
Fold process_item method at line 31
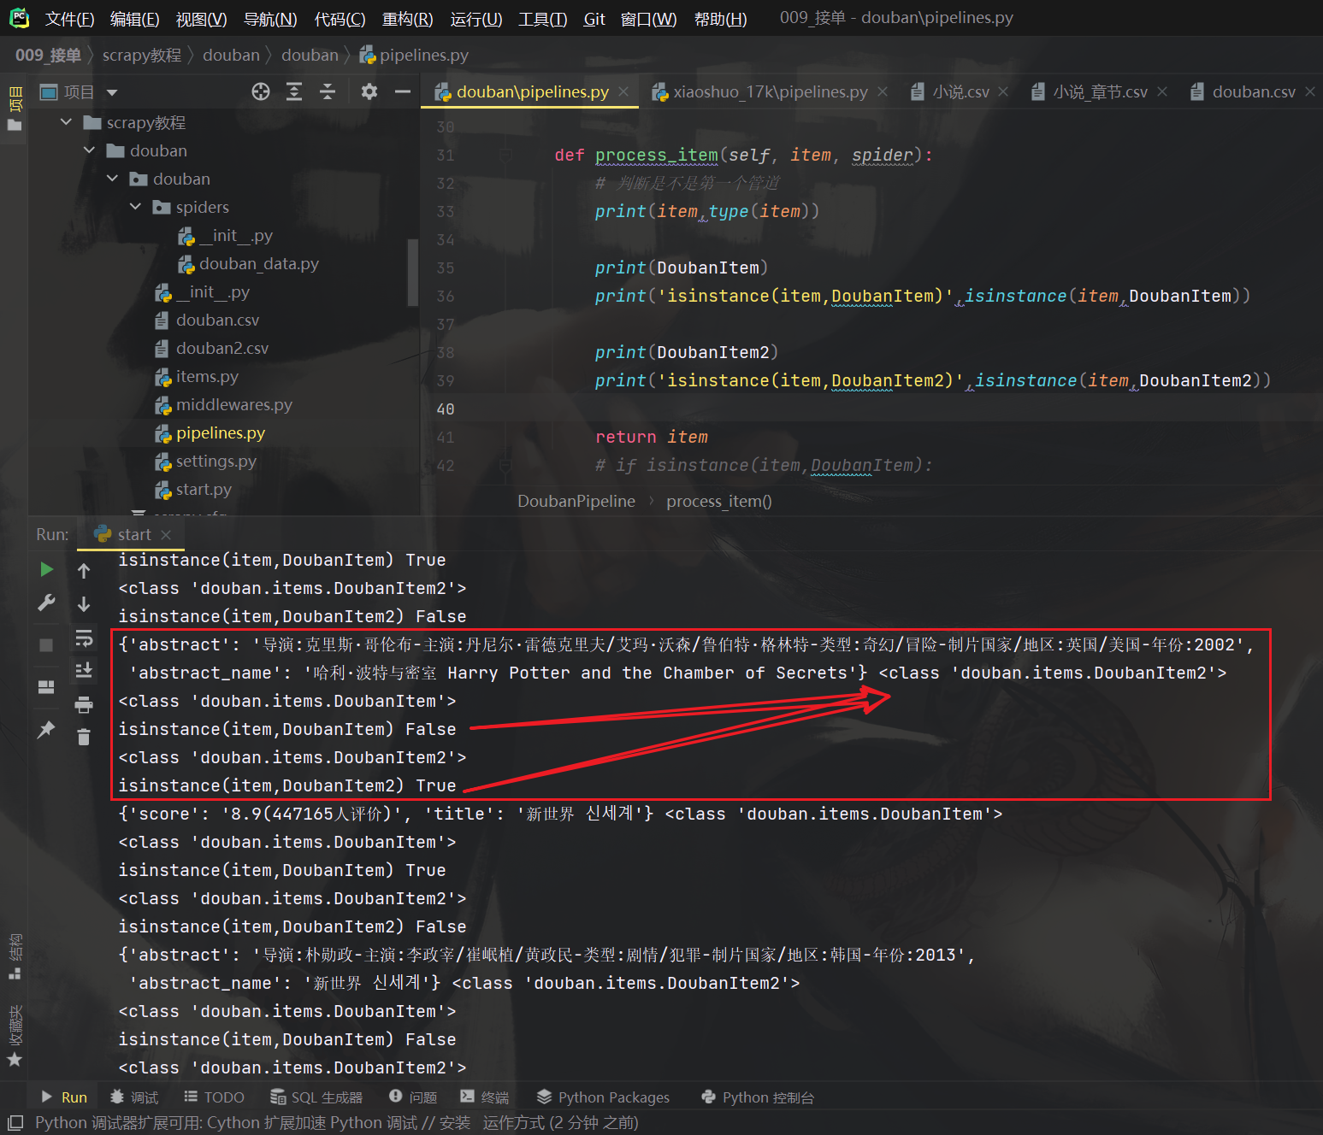click(x=505, y=155)
